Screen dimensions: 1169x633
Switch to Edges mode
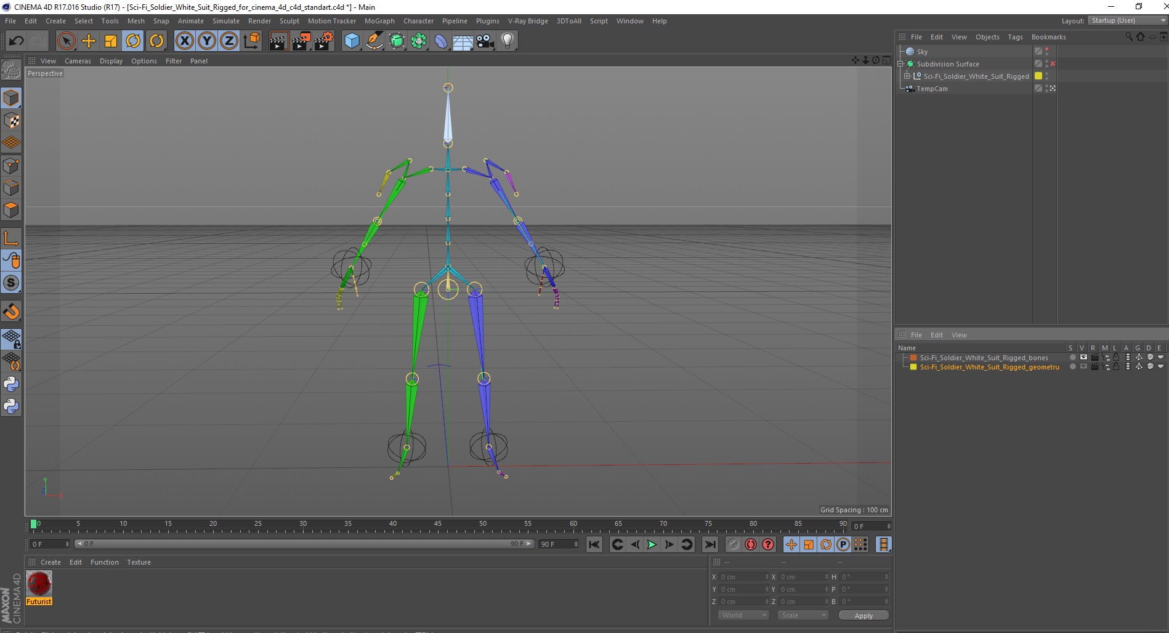(11, 188)
